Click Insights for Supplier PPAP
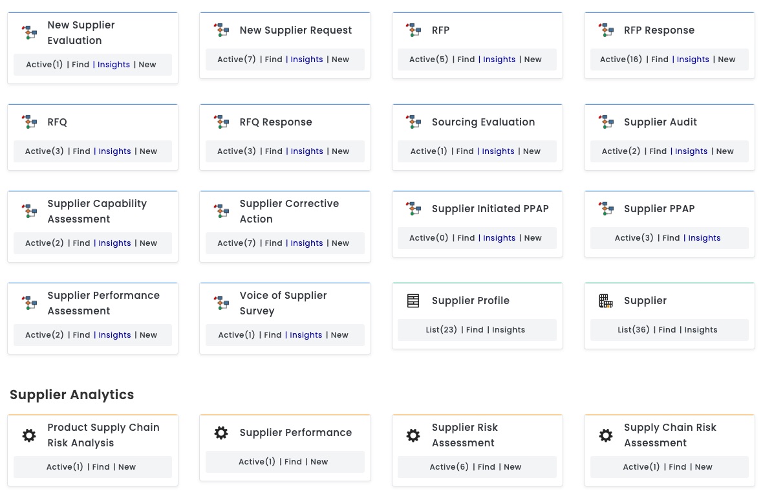The image size is (763, 491). [x=704, y=237]
